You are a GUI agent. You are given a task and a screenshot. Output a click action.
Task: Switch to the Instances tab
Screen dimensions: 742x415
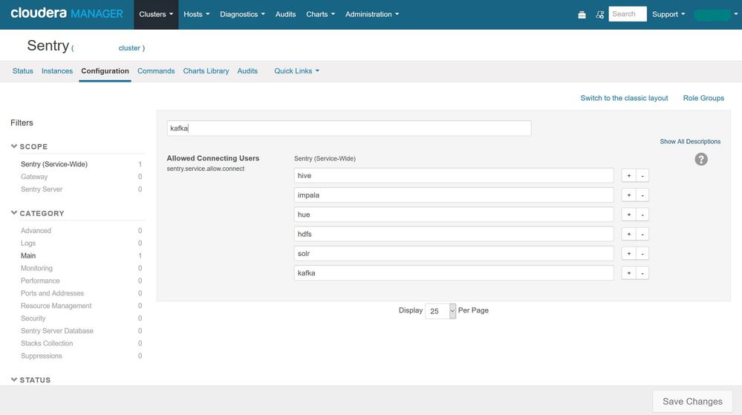[57, 71]
